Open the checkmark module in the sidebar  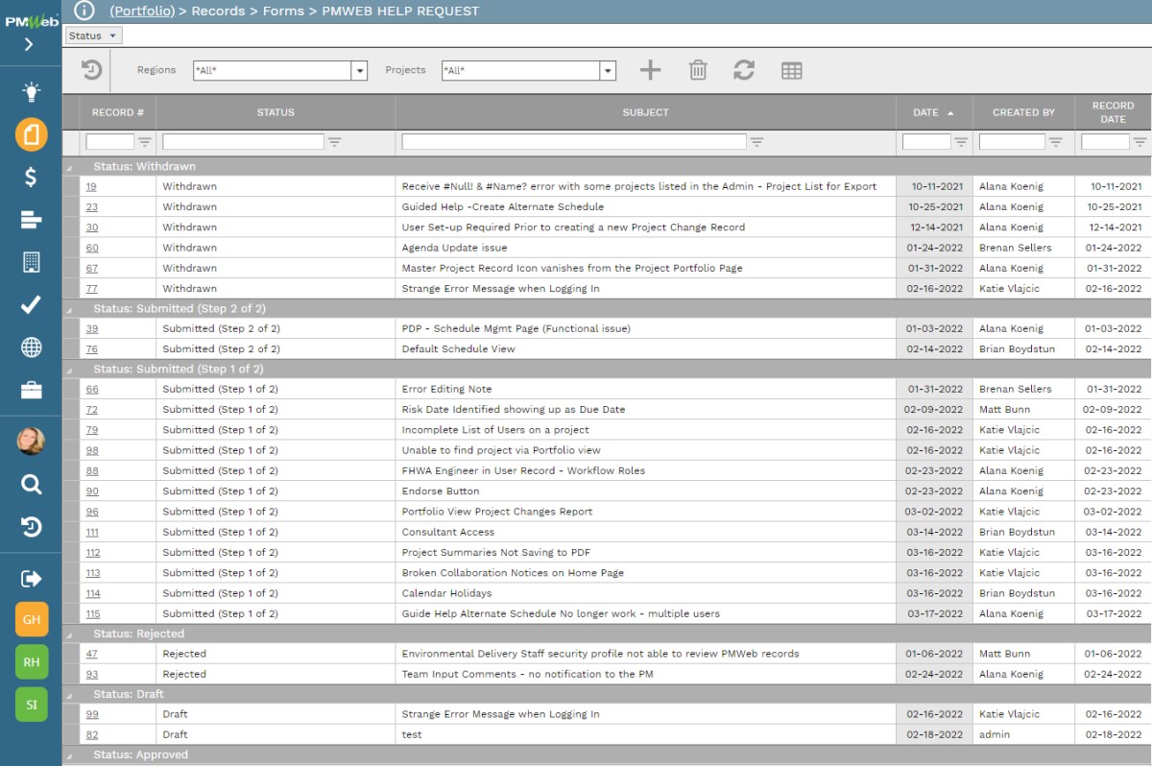32,304
